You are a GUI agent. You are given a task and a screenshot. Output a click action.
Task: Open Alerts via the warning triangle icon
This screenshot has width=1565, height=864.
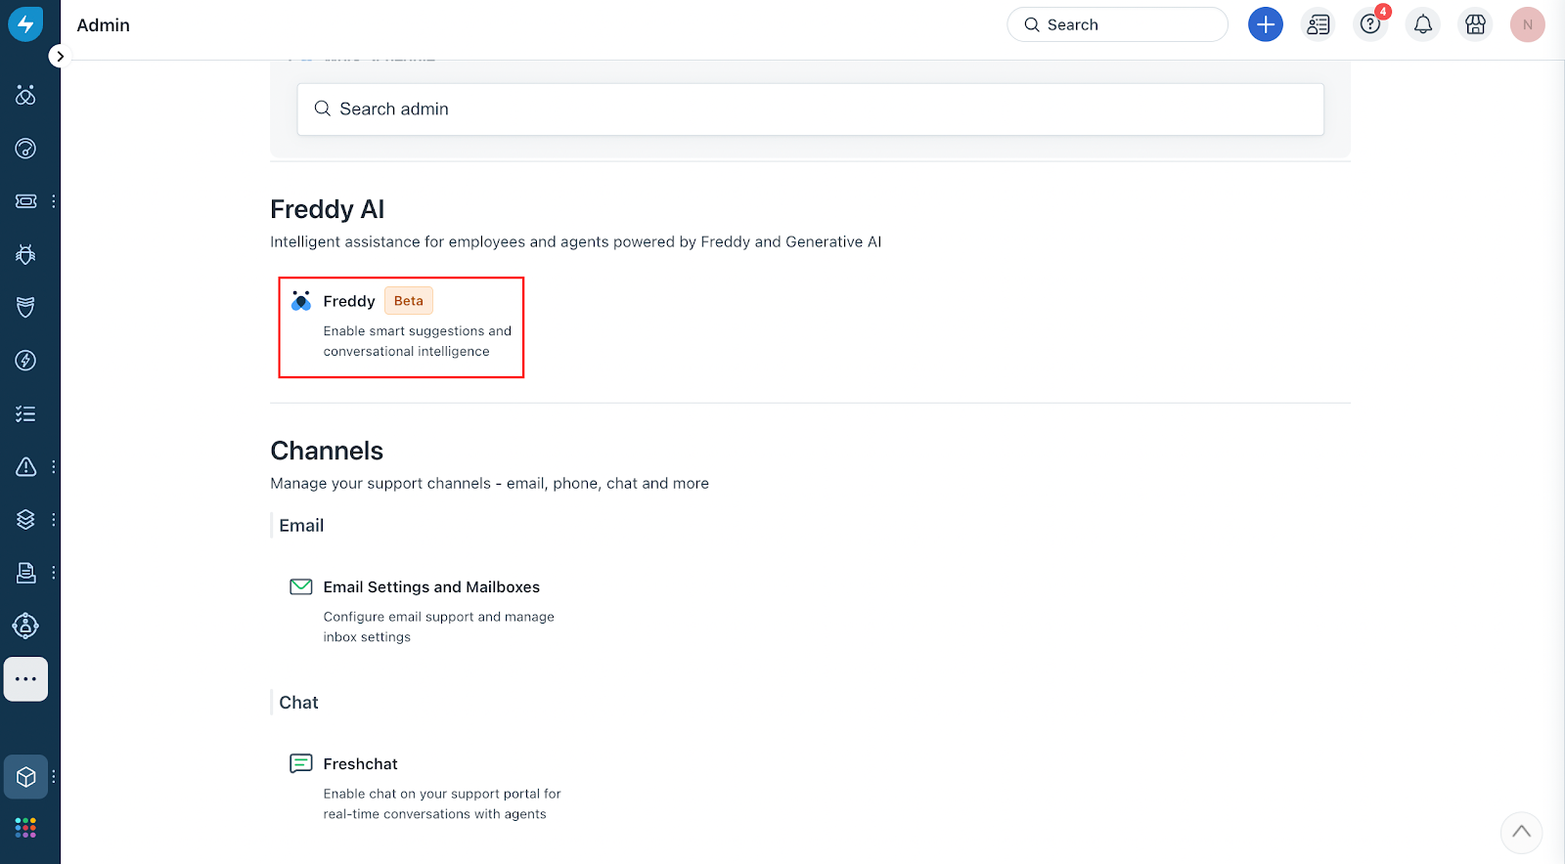[25, 466]
